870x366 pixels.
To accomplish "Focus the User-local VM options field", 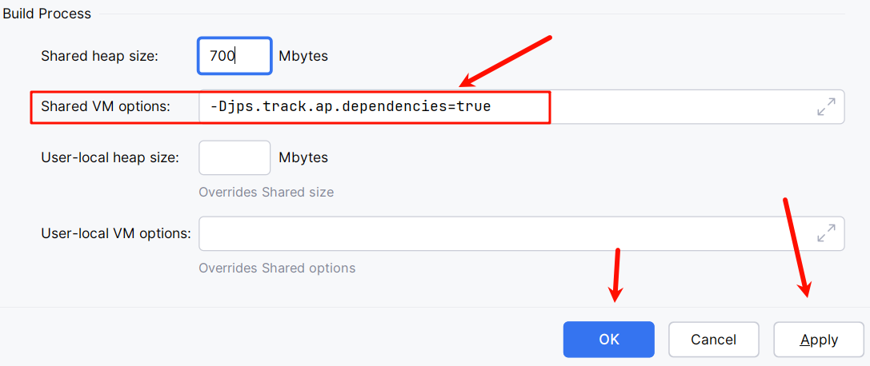I will coord(522,233).
